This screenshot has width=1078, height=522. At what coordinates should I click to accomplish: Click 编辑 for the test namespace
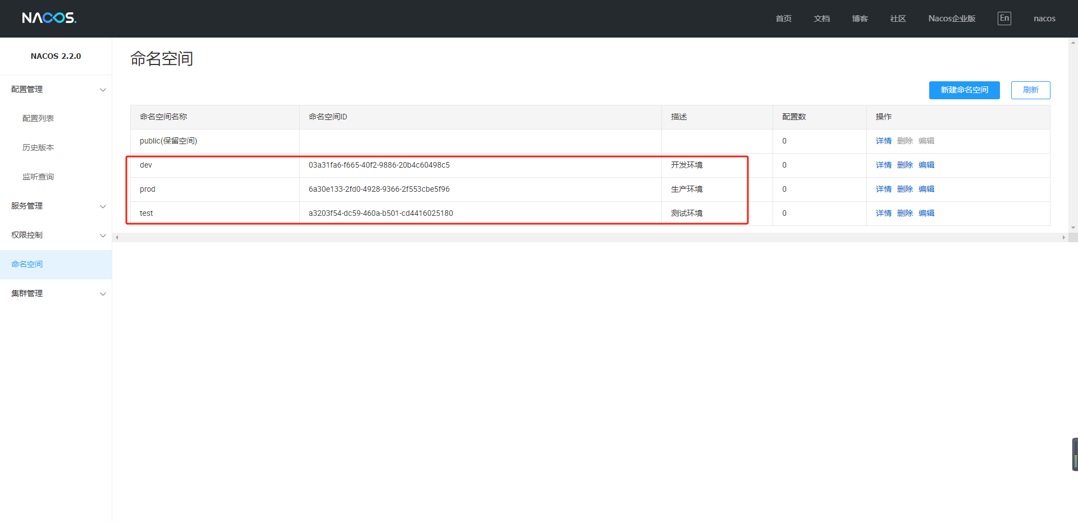pos(926,213)
